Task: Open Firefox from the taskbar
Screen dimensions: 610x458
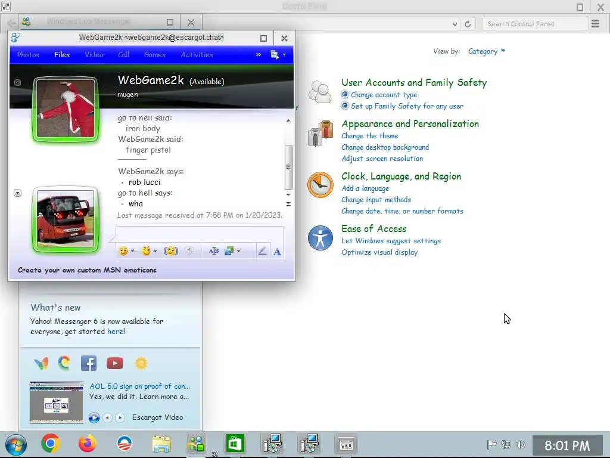Action: [x=88, y=444]
